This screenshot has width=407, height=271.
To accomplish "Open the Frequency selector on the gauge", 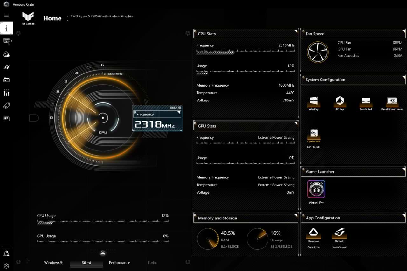I will pos(157,114).
